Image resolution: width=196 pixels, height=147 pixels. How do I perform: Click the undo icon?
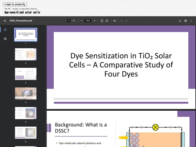[122, 21]
